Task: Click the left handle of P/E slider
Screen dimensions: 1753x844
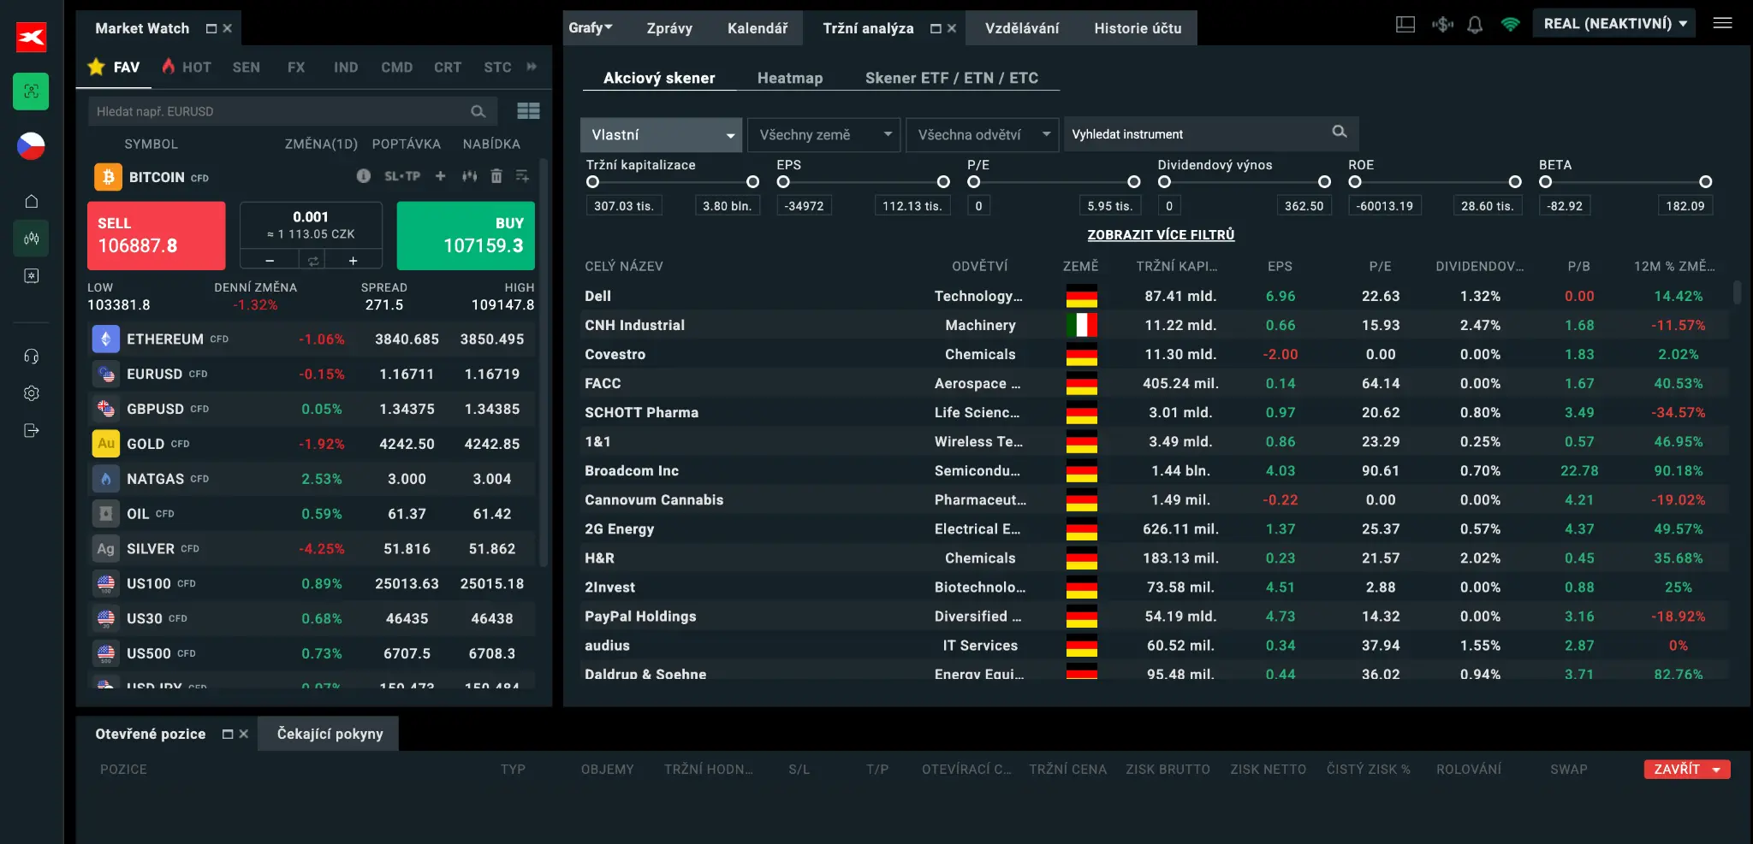Action: [973, 182]
